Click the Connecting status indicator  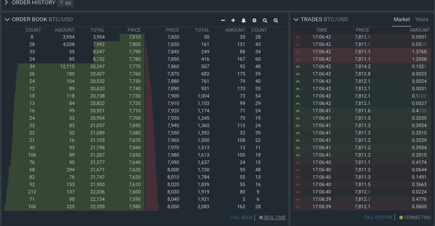coord(415,217)
